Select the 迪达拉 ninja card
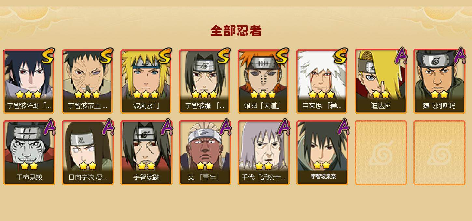472x221 pixels. click(x=381, y=81)
